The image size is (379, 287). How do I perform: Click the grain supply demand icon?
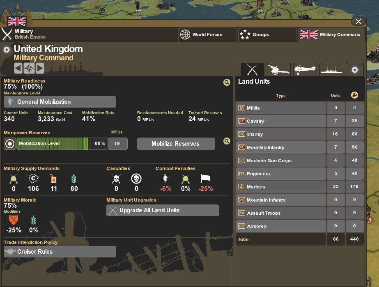74,179
